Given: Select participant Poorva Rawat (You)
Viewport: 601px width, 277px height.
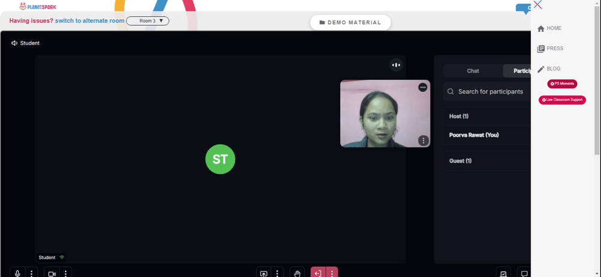Looking at the screenshot, I should click(474, 135).
